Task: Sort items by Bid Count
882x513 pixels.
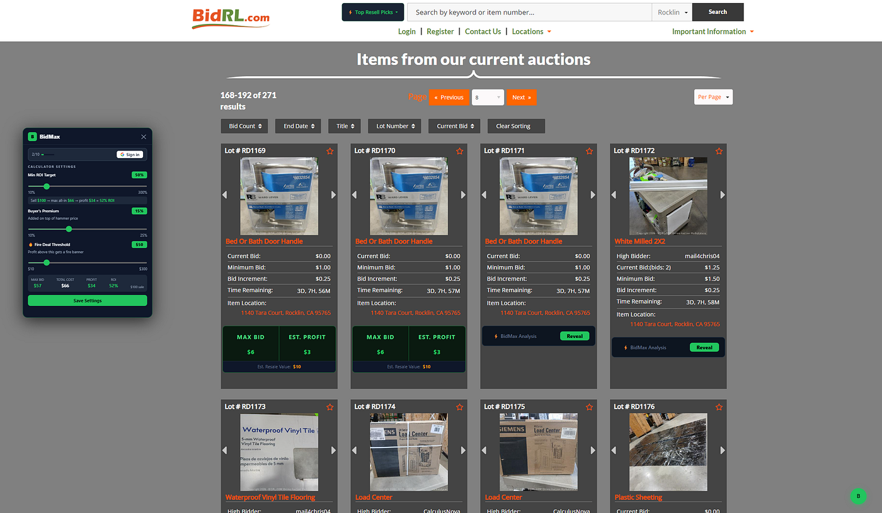Action: [244, 126]
